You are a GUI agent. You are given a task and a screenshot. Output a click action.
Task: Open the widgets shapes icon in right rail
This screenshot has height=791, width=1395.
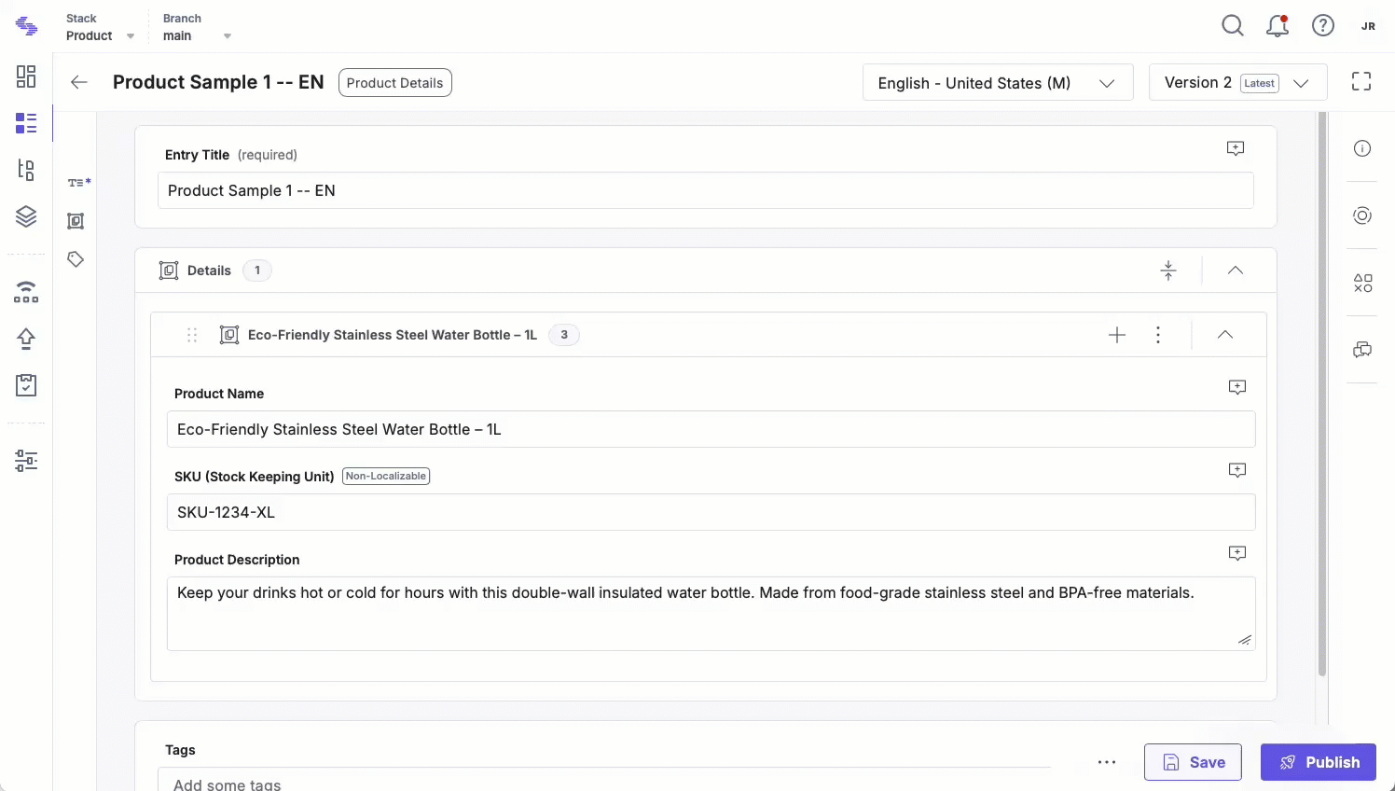[1362, 283]
